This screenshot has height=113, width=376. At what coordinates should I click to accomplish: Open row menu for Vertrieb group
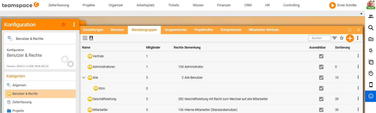coord(358,56)
